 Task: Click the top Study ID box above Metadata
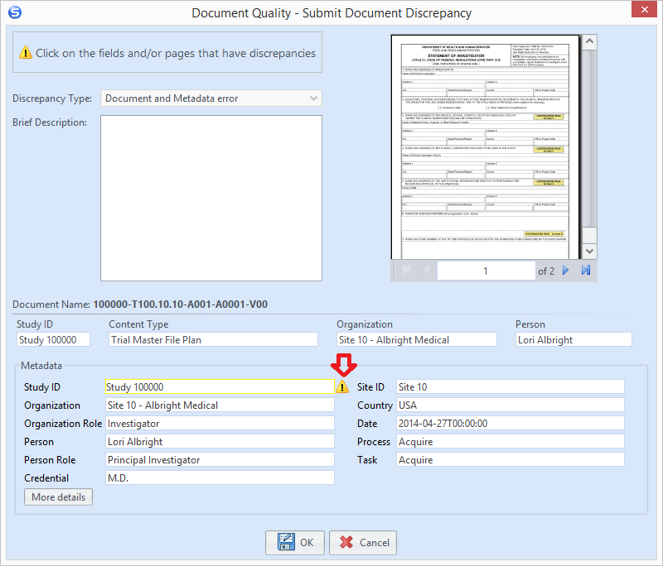point(53,340)
